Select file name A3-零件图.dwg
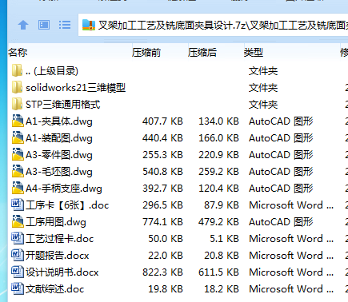 click(59, 155)
